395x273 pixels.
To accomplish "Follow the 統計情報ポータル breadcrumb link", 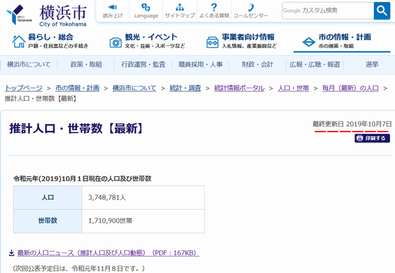I will coord(240,88).
